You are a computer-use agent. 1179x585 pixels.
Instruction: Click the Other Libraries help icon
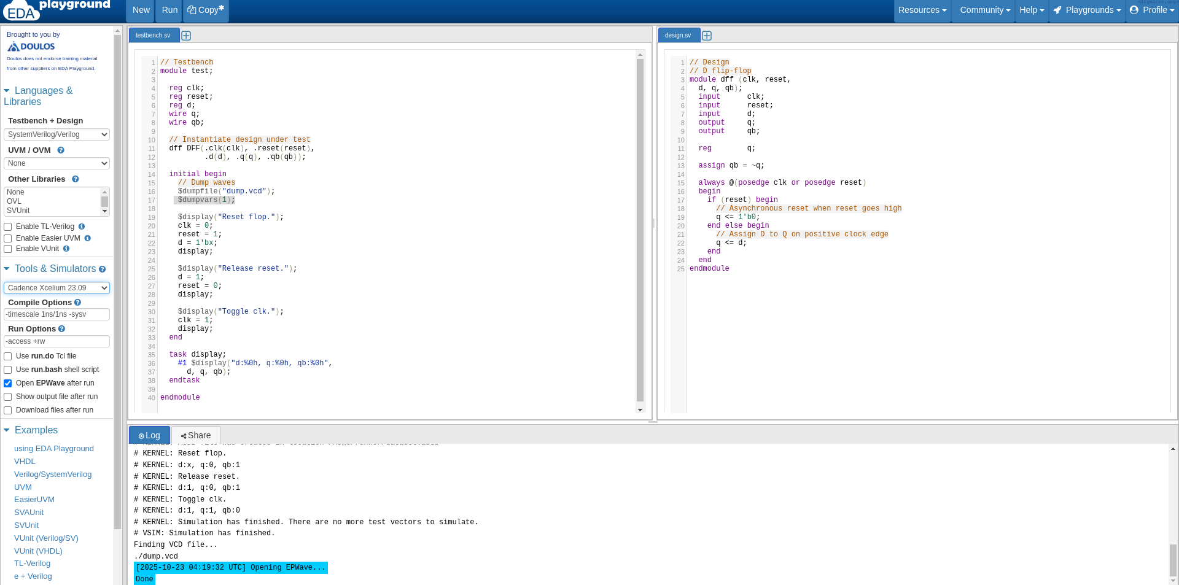(x=76, y=179)
